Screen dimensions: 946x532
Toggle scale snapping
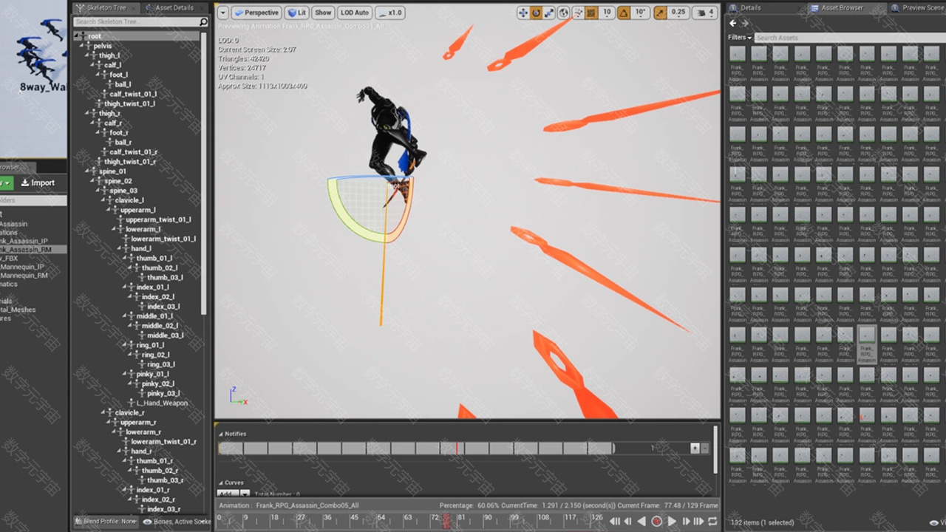point(660,13)
